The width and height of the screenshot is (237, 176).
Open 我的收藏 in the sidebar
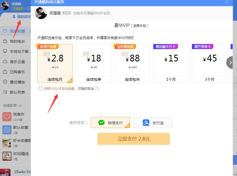click(x=16, y=31)
